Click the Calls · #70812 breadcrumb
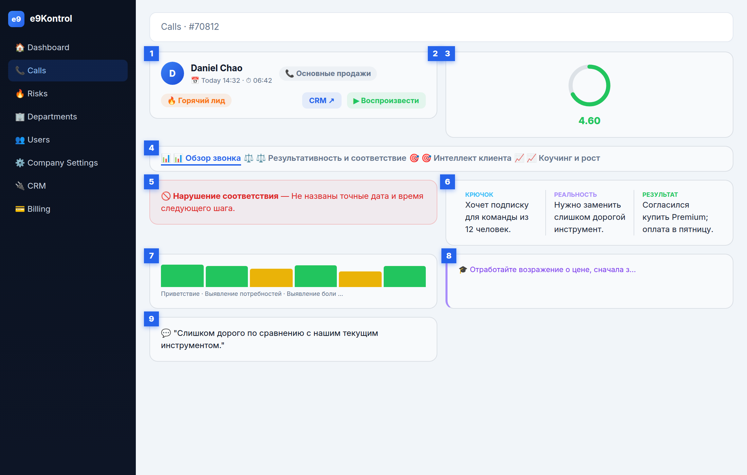Screen dimensions: 747x475 (x=190, y=27)
